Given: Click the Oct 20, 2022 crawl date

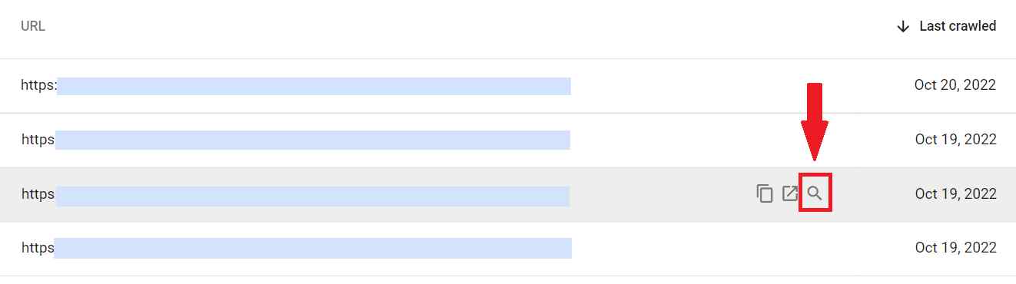Looking at the screenshot, I should pyautogui.click(x=955, y=85).
